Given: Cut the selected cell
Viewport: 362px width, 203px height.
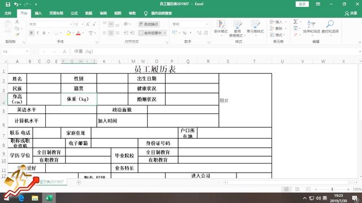Looking at the screenshot, I should [17, 21].
